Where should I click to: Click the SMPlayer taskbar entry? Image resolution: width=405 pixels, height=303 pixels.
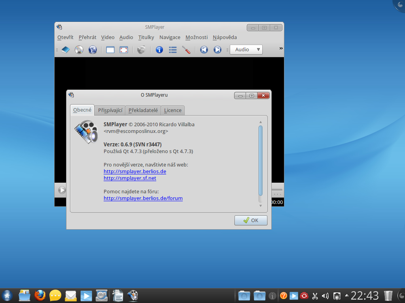pos(133,296)
